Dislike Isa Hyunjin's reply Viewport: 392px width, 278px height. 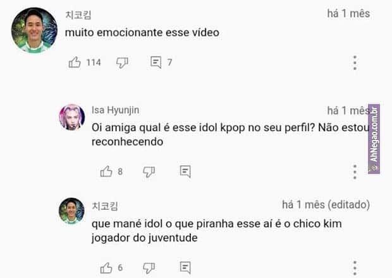149,171
